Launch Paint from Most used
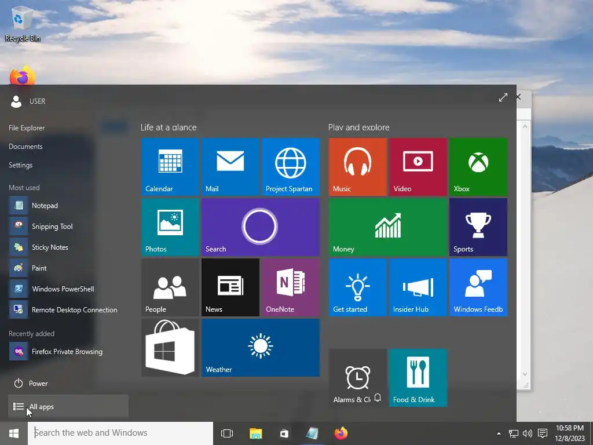This screenshot has width=593, height=445. tap(68, 268)
